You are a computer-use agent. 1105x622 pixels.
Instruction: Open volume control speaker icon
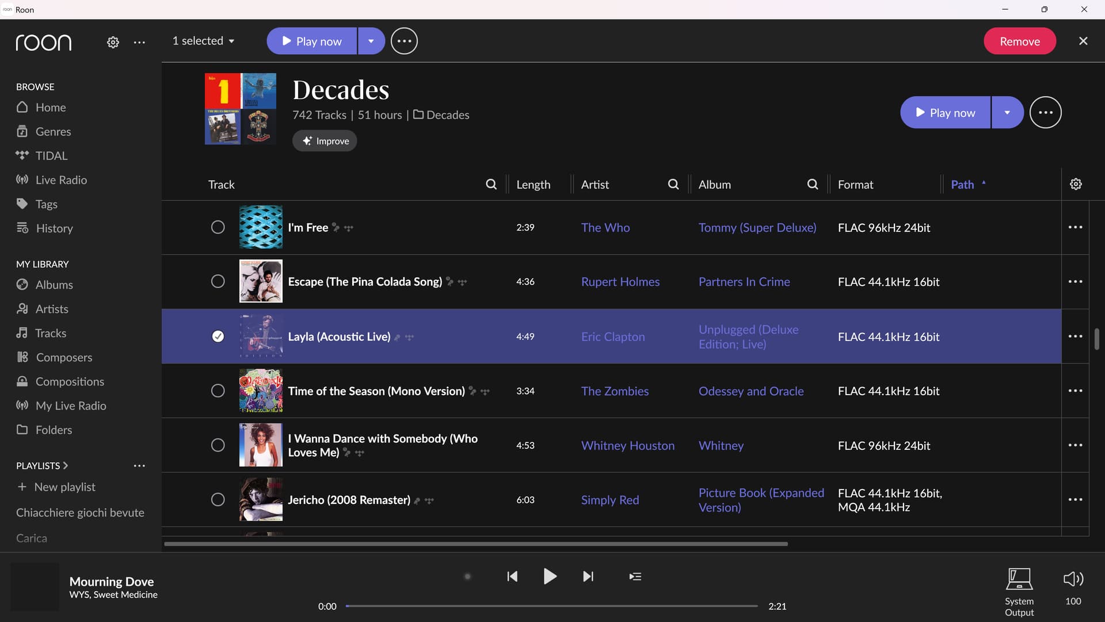tap(1073, 579)
